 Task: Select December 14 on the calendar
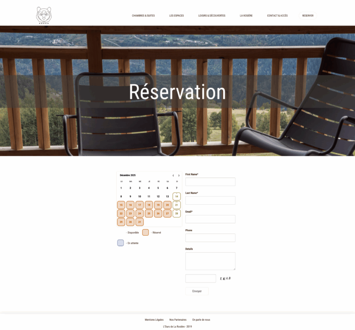[x=177, y=196]
